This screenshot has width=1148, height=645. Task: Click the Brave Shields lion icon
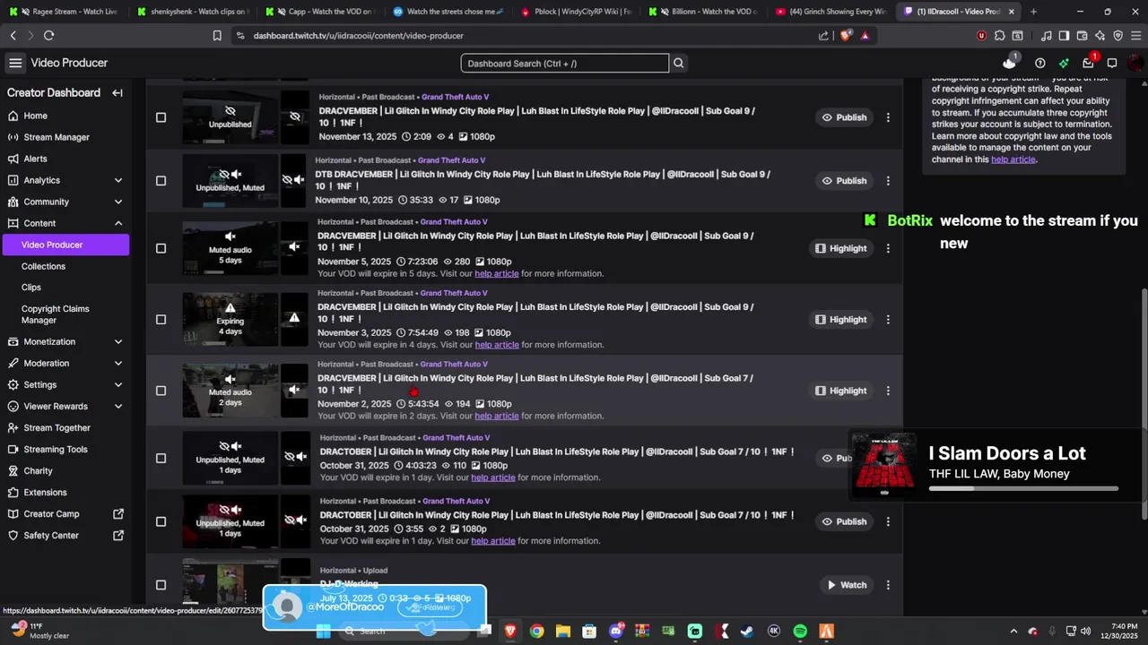point(845,36)
